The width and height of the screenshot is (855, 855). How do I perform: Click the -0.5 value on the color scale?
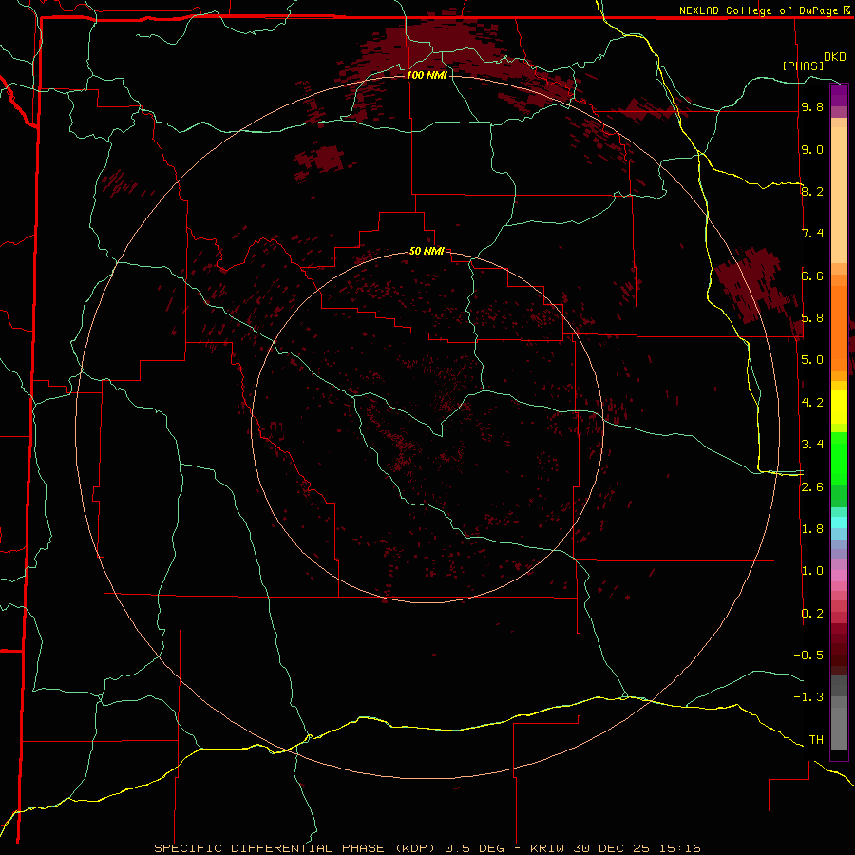coord(808,655)
